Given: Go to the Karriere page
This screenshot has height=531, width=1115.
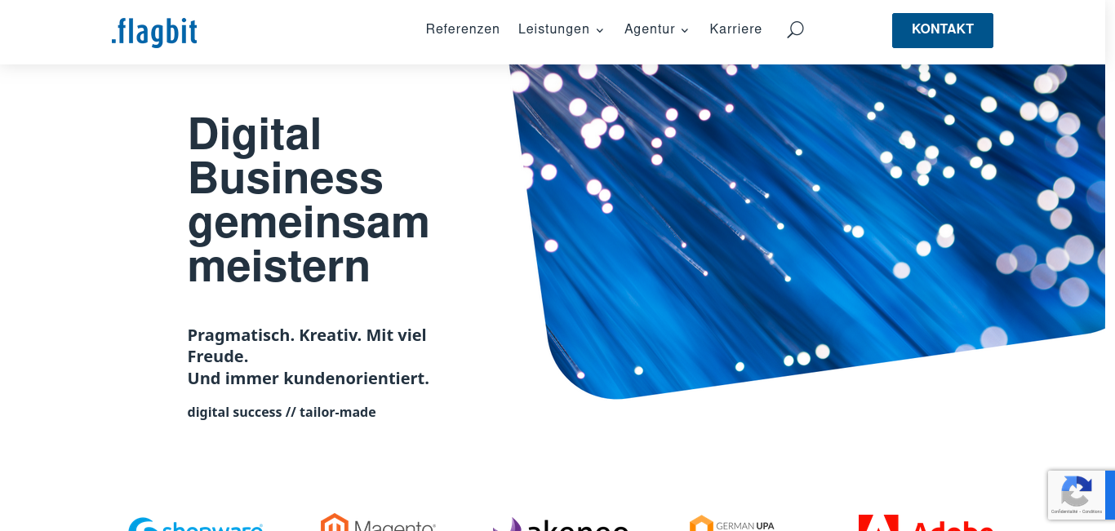Looking at the screenshot, I should coord(735,29).
